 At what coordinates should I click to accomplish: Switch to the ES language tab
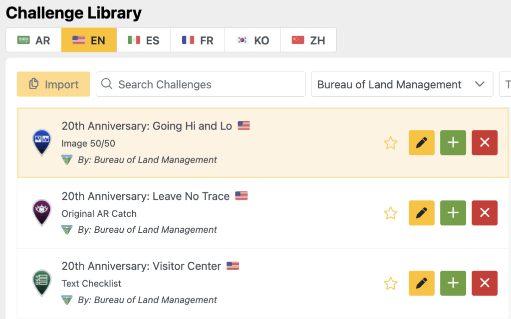[144, 40]
